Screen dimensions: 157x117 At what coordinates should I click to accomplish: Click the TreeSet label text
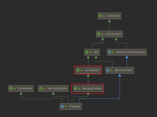coord(75,106)
